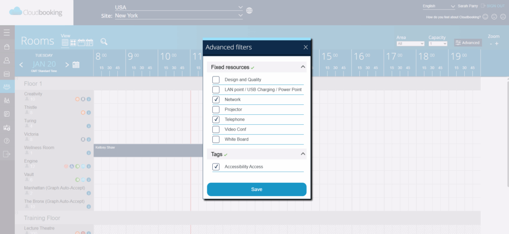Click the sad face feedback icon

pyautogui.click(x=503, y=17)
